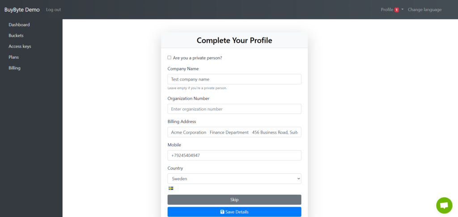Screen dimensions: 458x217
Task: Select Access keys in the sidebar
Action: (x=20, y=46)
